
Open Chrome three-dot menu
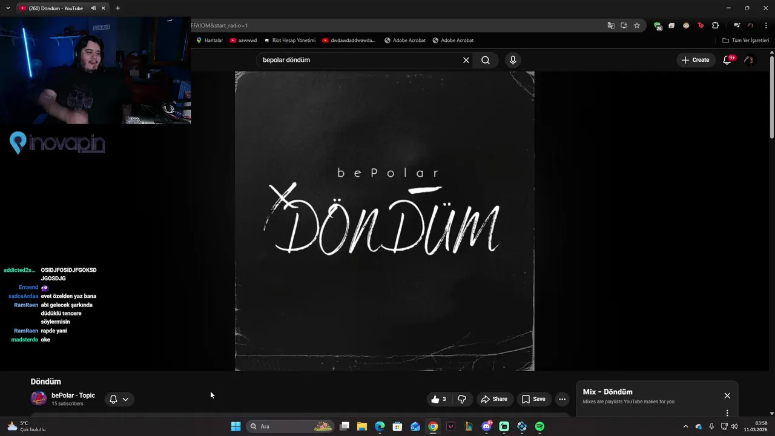coord(766,25)
